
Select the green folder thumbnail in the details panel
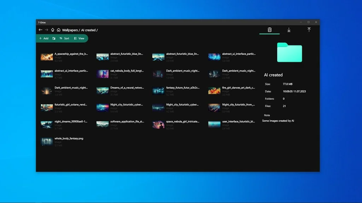coord(289,52)
